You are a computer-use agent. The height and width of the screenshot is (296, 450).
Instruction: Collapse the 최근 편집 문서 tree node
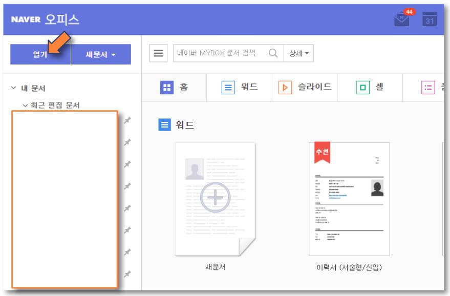point(25,105)
